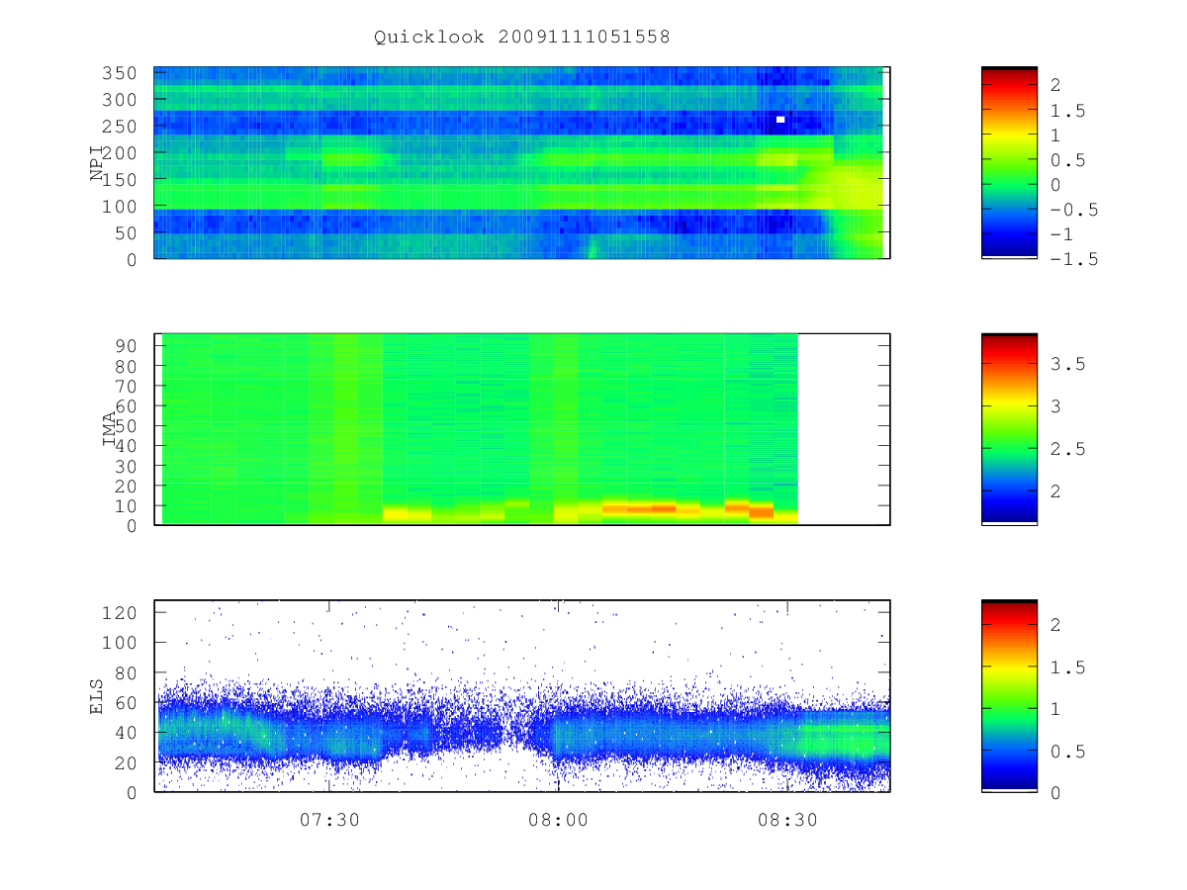Click the ELS colorbar beside the bottom panel
This screenshot has width=1187, height=890.
1009,696
